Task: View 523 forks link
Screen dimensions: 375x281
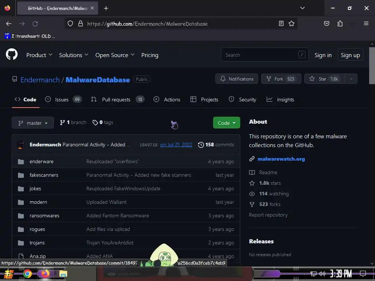Action: pos(270,204)
